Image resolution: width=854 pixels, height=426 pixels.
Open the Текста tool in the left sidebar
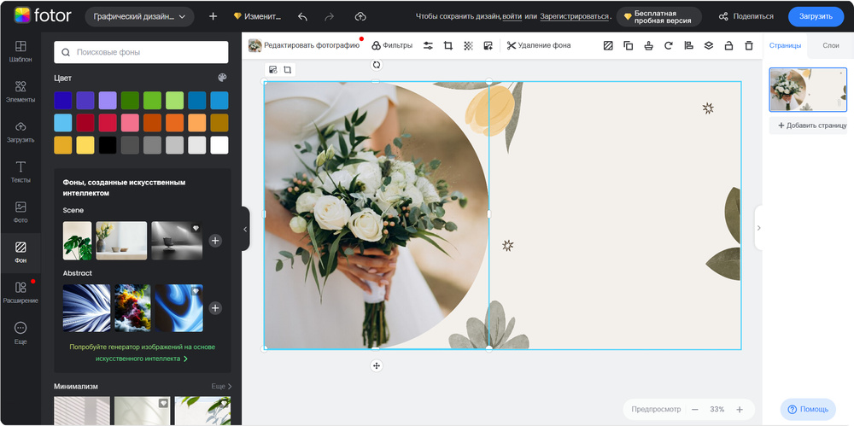coord(20,172)
